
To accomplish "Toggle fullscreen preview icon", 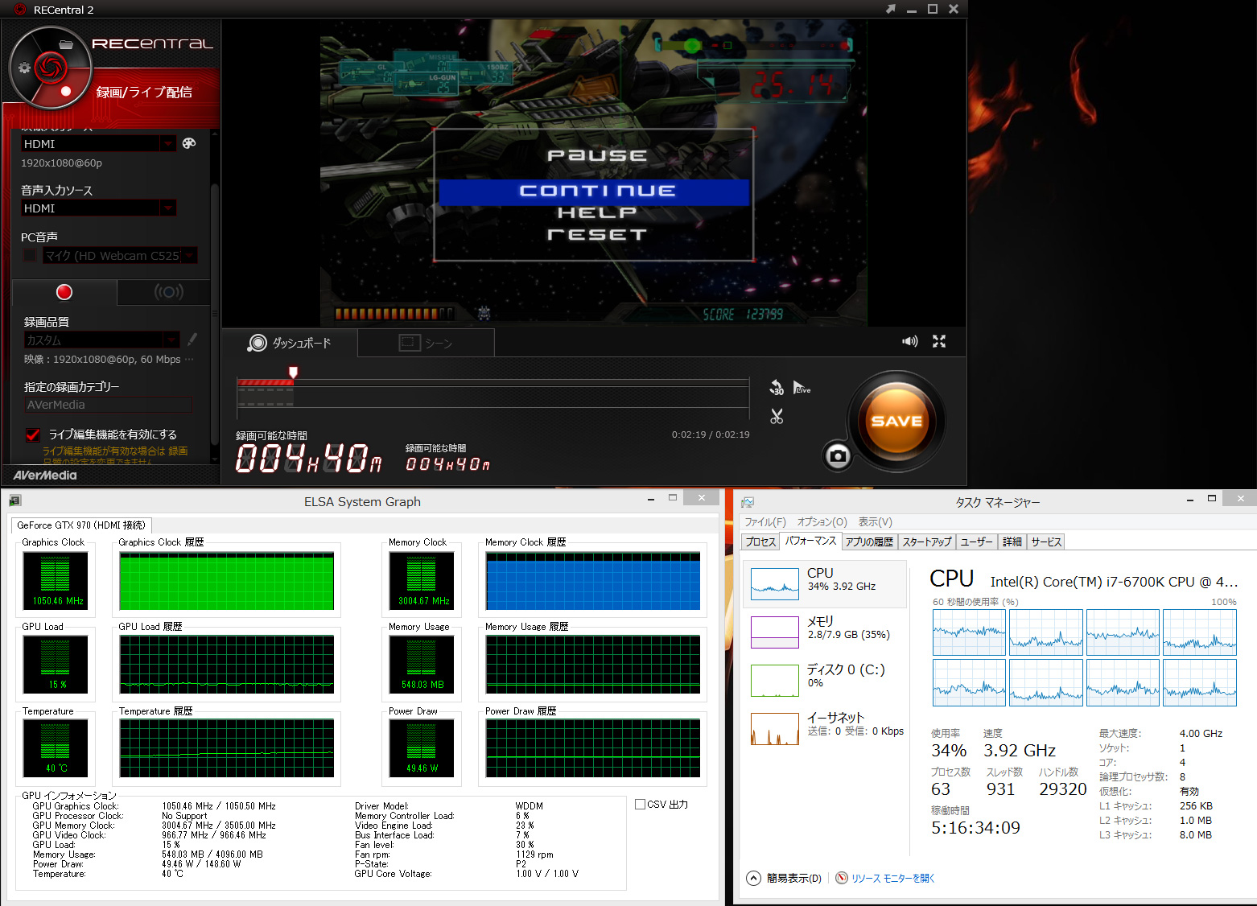I will tap(938, 341).
